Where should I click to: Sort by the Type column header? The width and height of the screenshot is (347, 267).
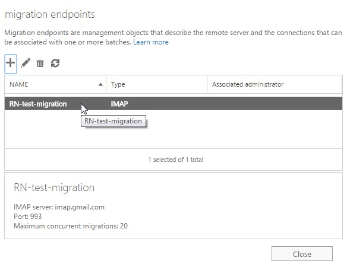click(x=156, y=84)
